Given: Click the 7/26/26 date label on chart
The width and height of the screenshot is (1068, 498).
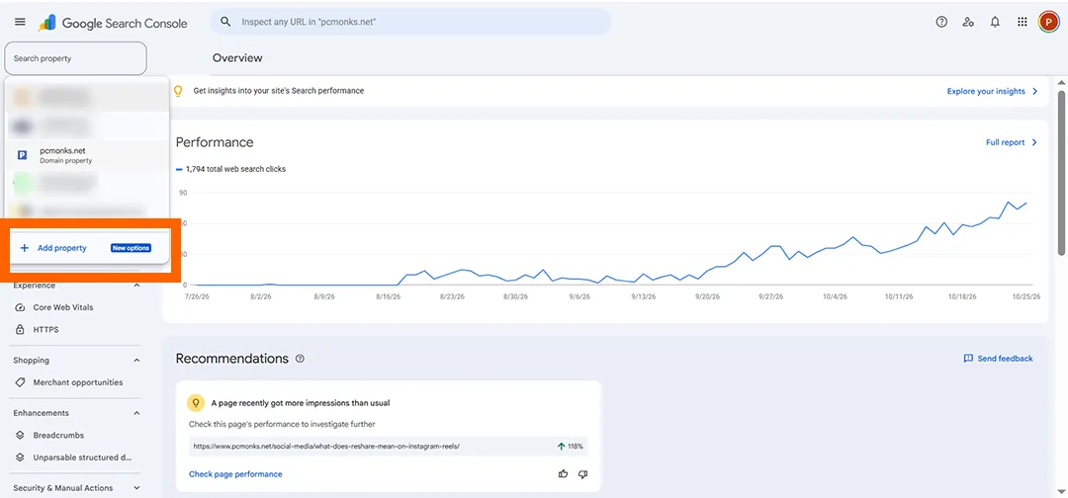Looking at the screenshot, I should click(x=196, y=296).
